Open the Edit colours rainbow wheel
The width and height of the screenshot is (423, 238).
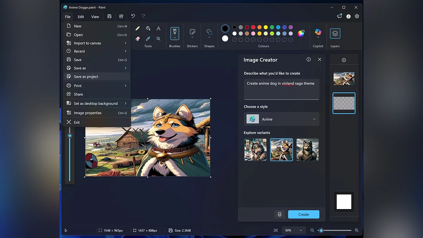point(301,33)
